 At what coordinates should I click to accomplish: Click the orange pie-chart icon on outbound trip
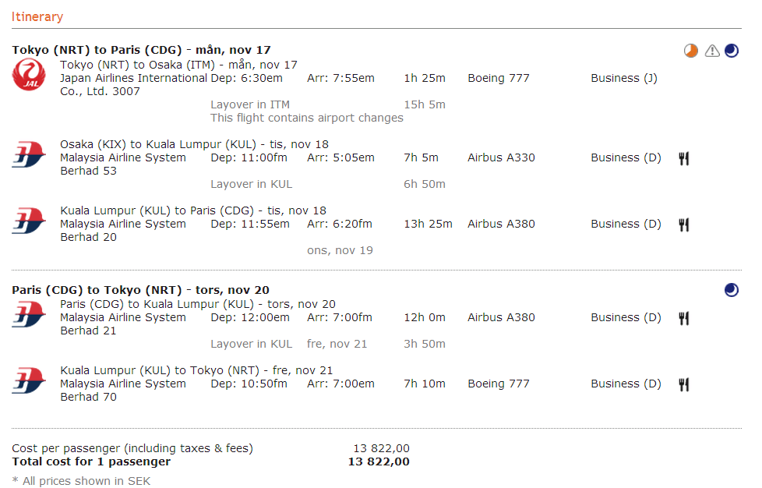691,51
